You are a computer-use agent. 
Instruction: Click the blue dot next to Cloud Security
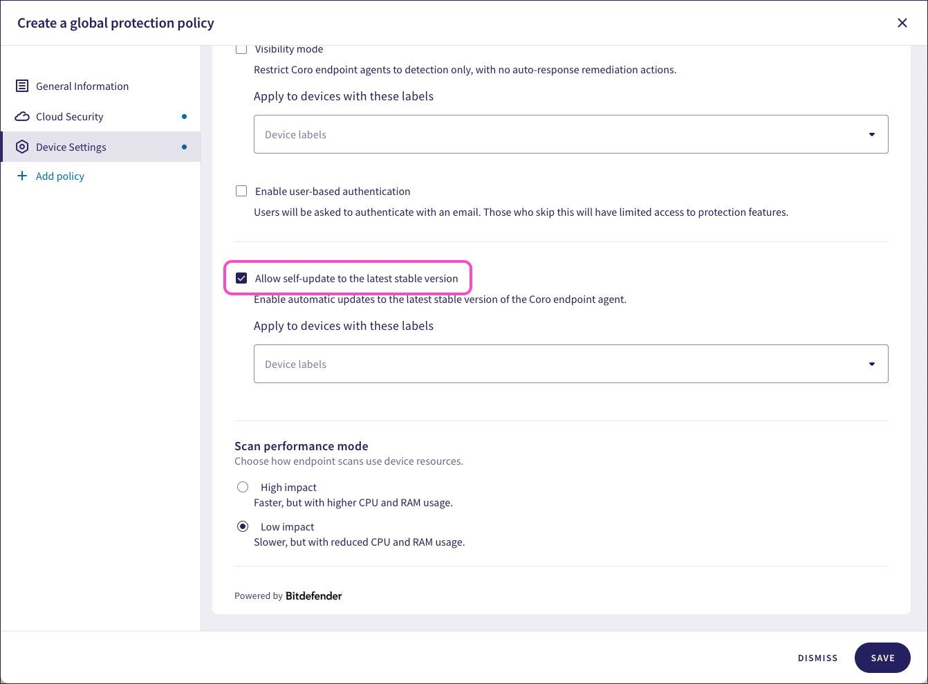(184, 116)
